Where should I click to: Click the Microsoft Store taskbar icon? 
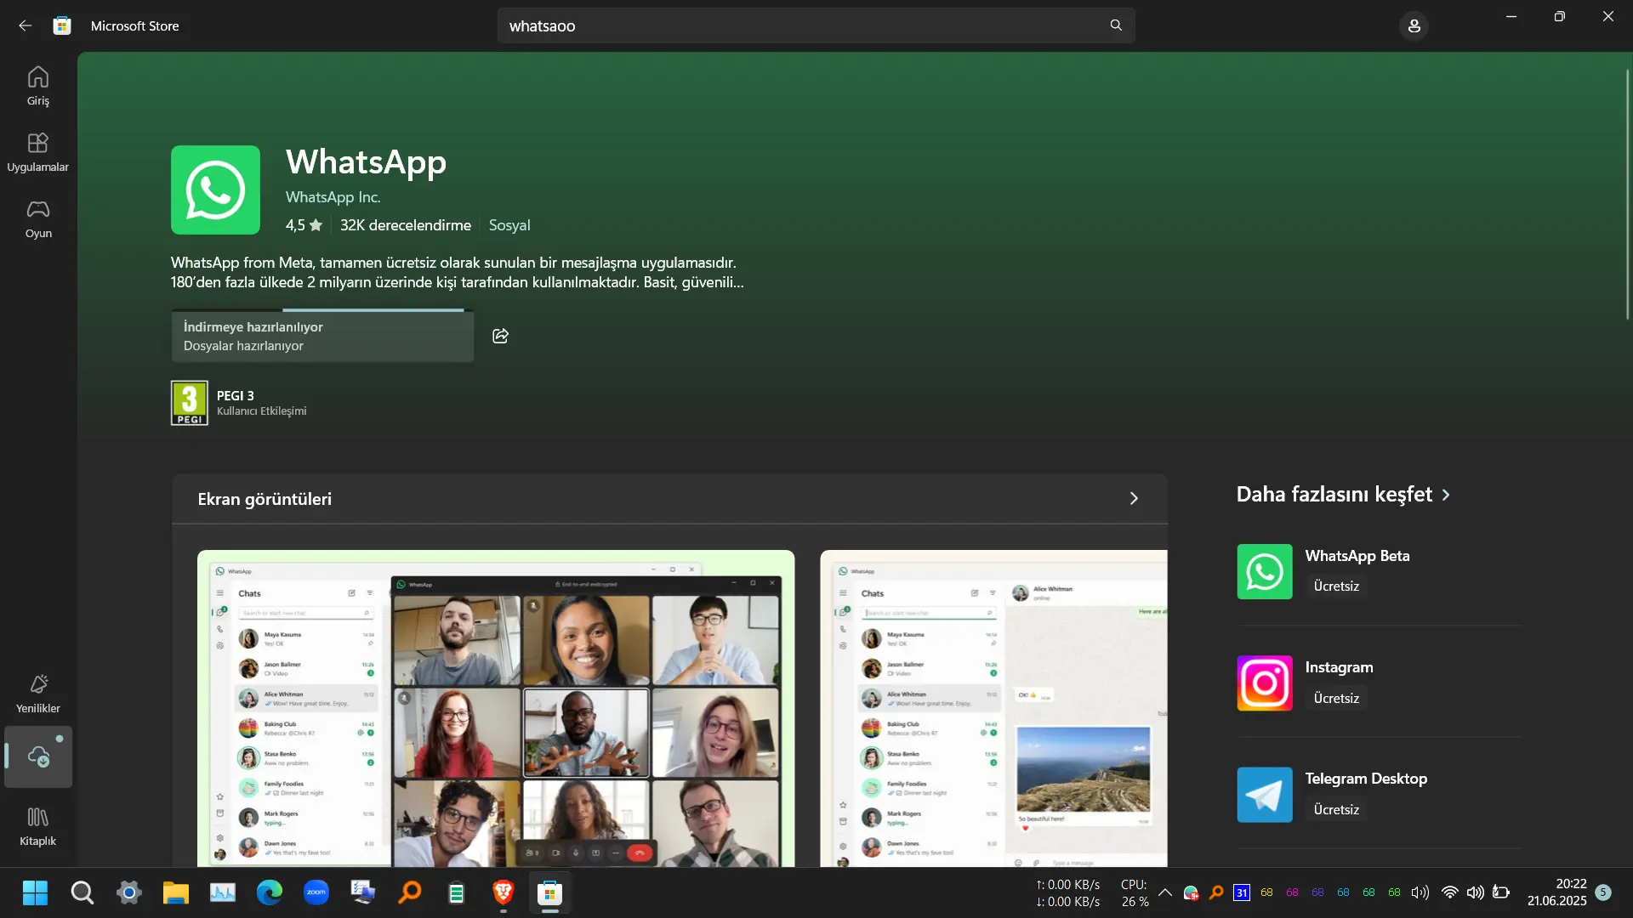550,892
